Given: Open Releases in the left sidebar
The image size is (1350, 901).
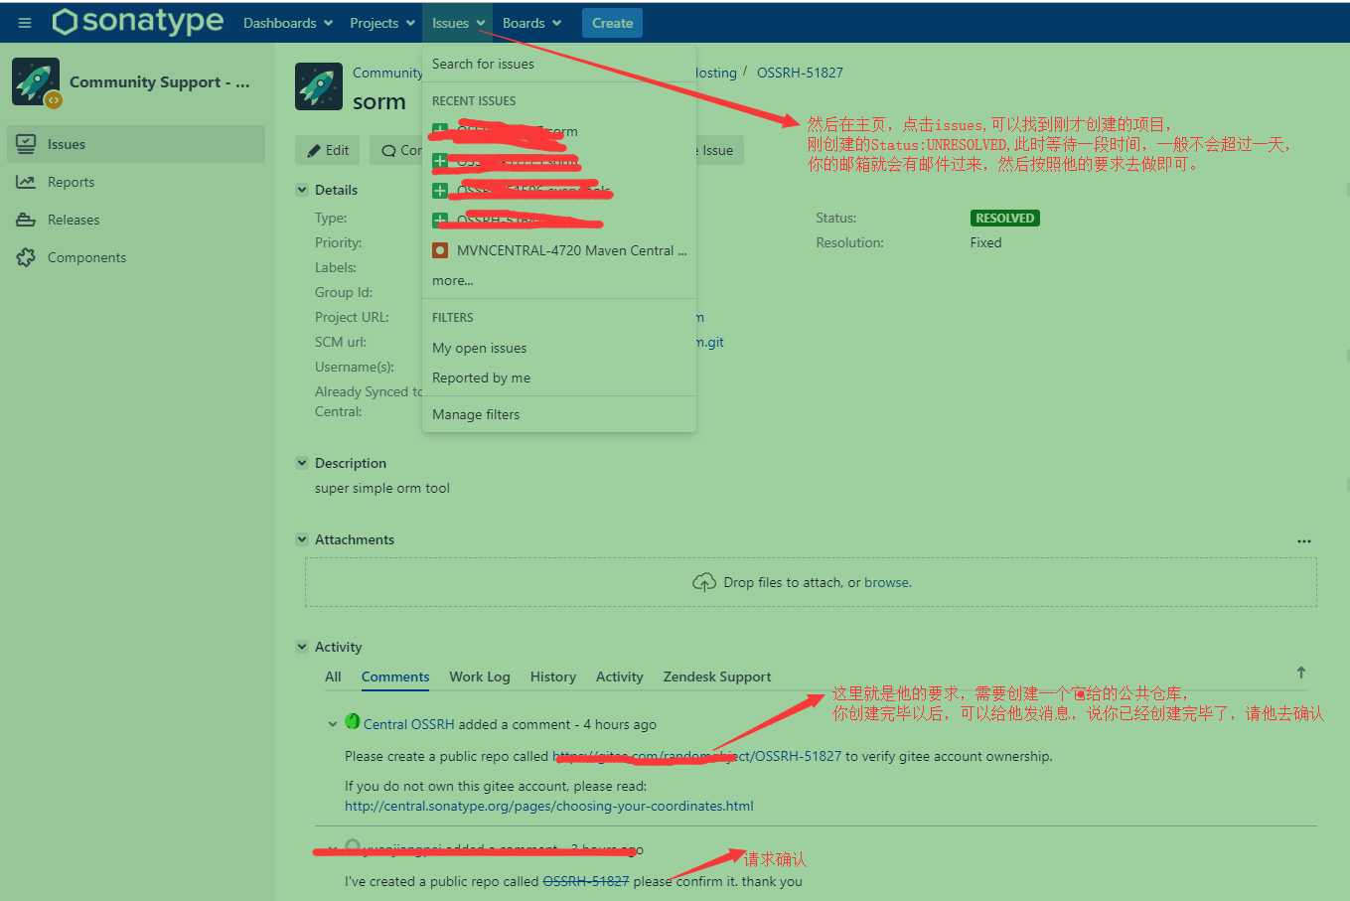Looking at the screenshot, I should click(x=135, y=220).
